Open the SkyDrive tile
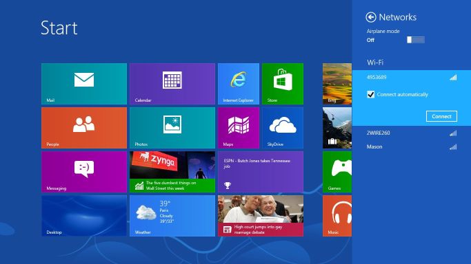 [283, 128]
